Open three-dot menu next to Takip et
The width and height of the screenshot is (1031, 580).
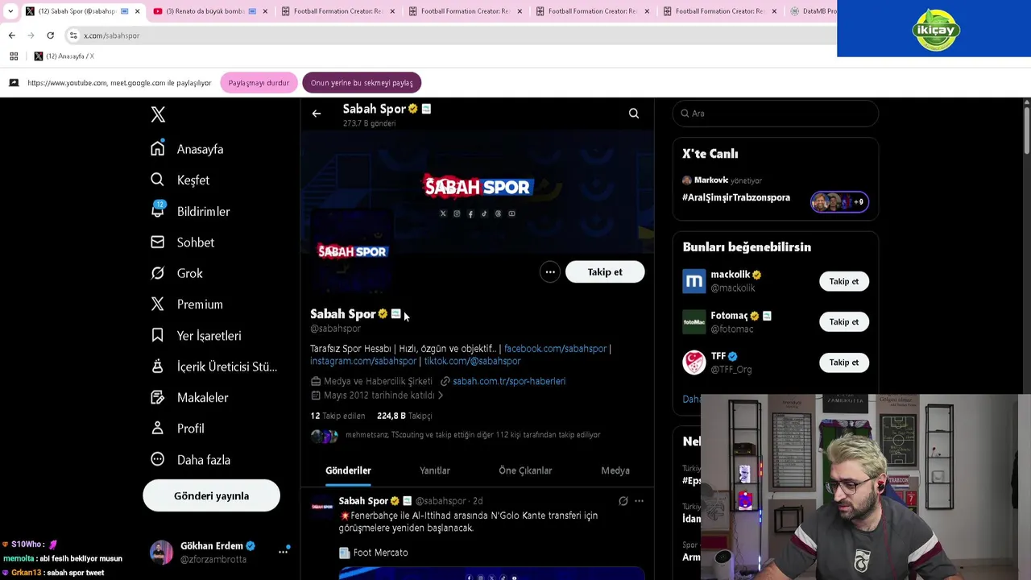(550, 272)
